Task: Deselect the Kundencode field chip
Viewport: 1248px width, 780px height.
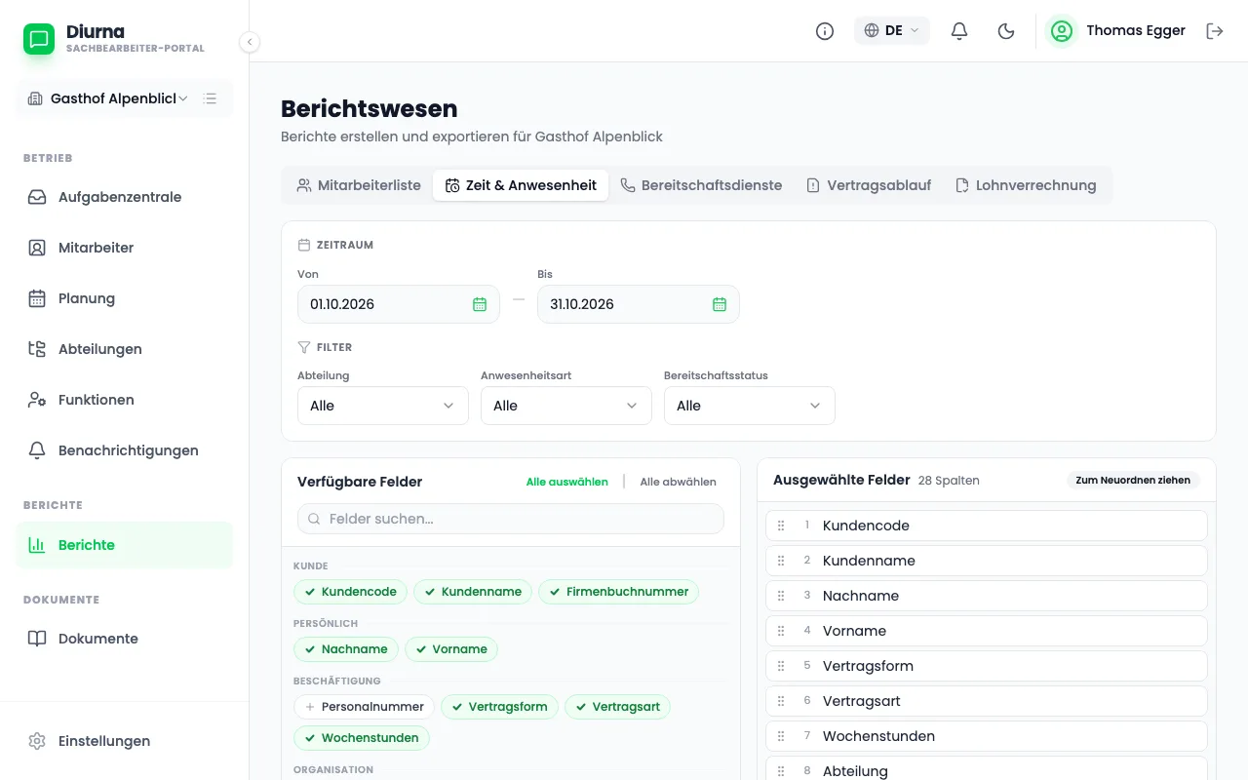Action: 350,592
